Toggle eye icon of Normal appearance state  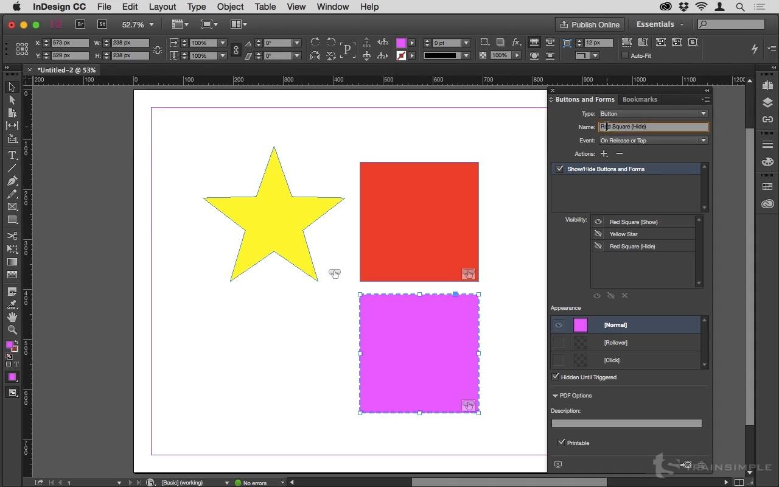559,325
